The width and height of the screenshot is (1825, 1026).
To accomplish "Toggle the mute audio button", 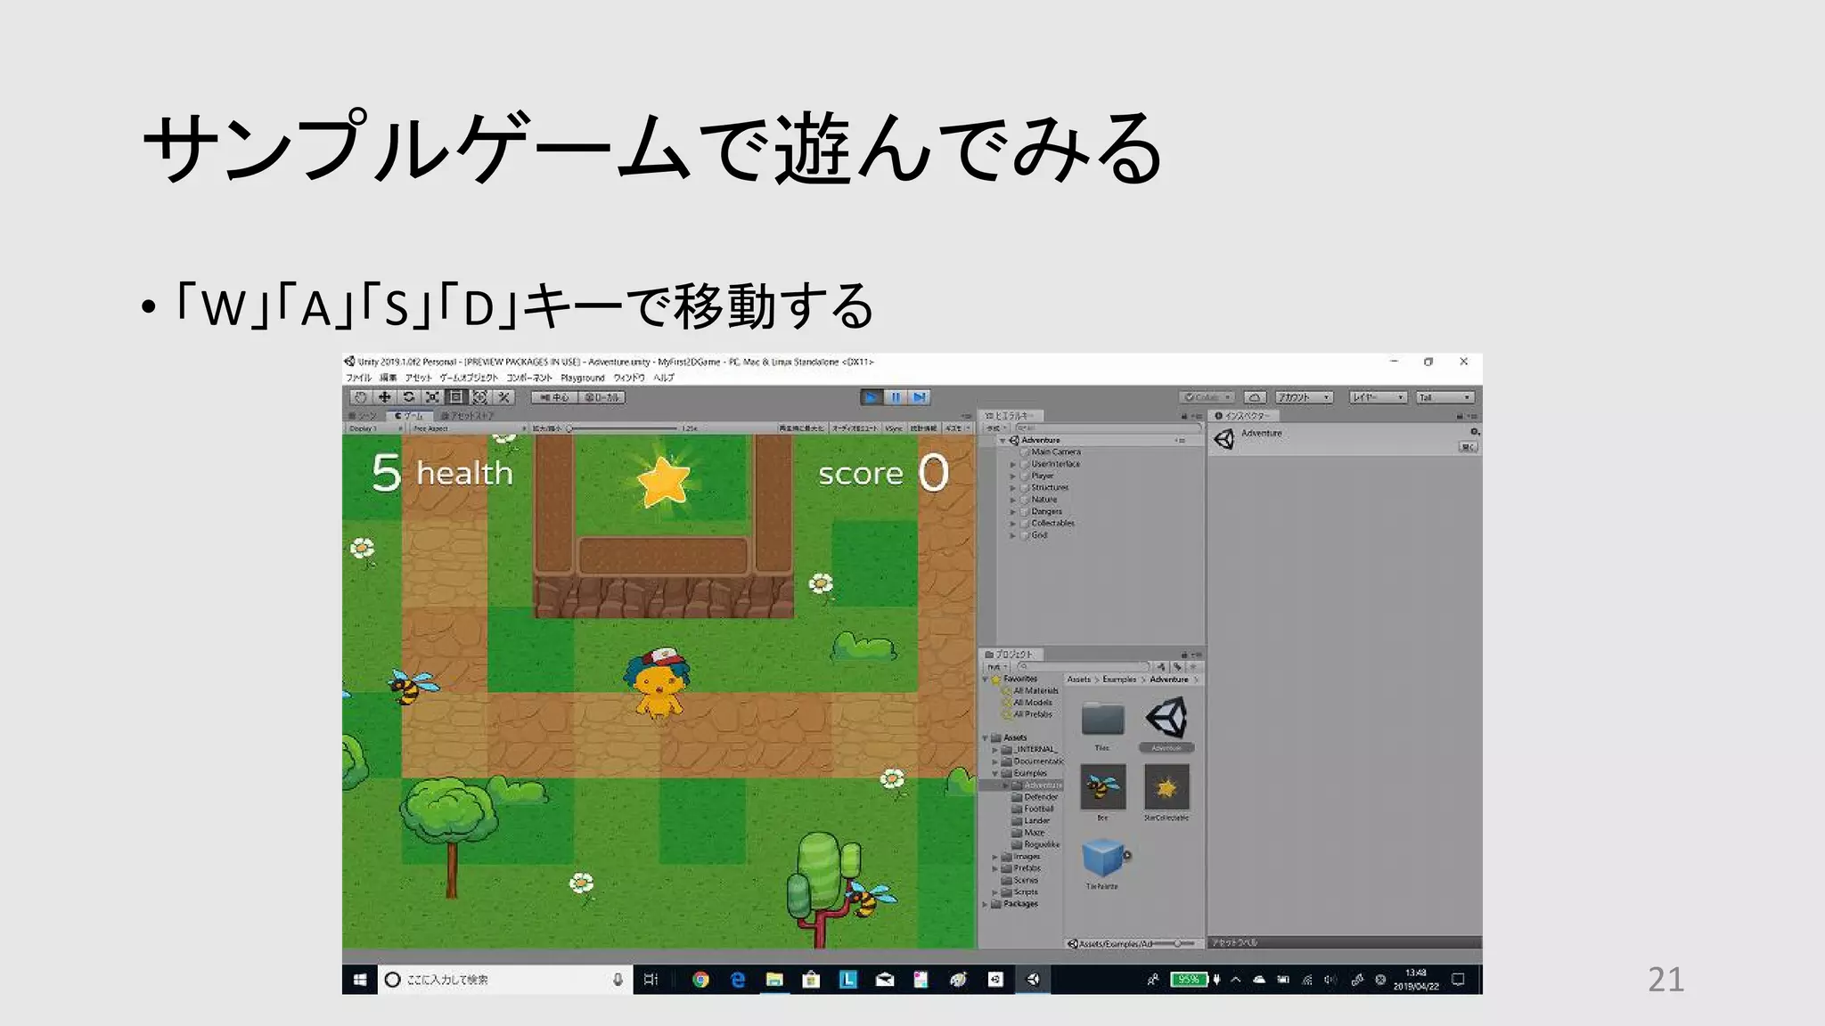I will [855, 428].
